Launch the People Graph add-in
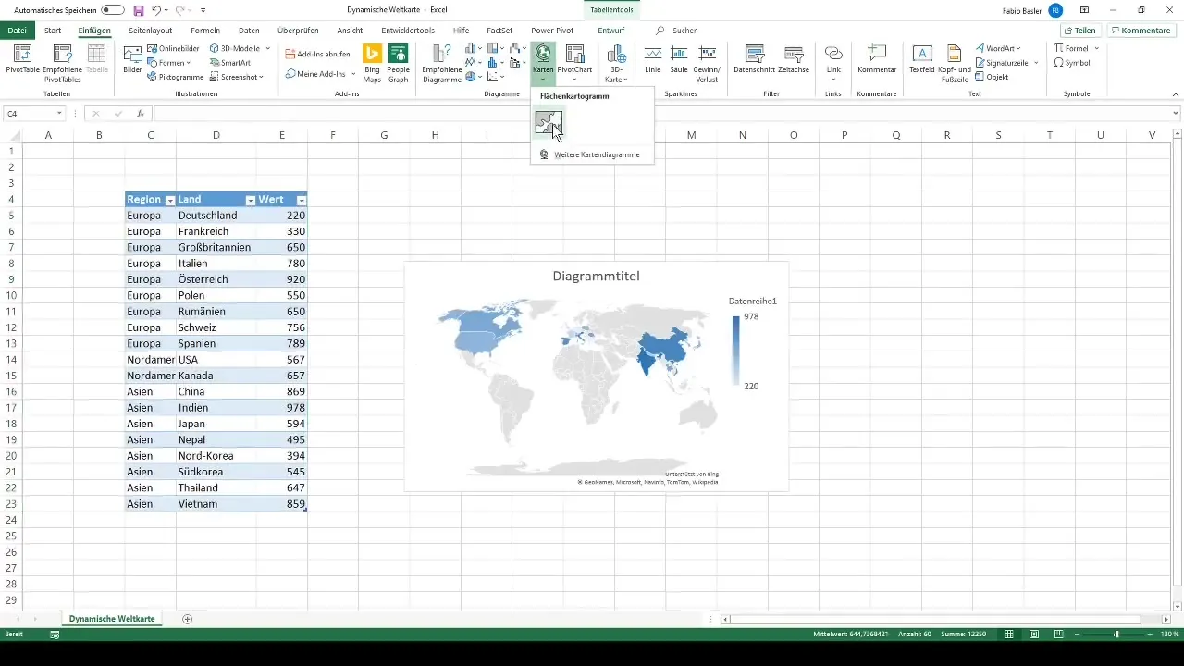 tap(399, 63)
